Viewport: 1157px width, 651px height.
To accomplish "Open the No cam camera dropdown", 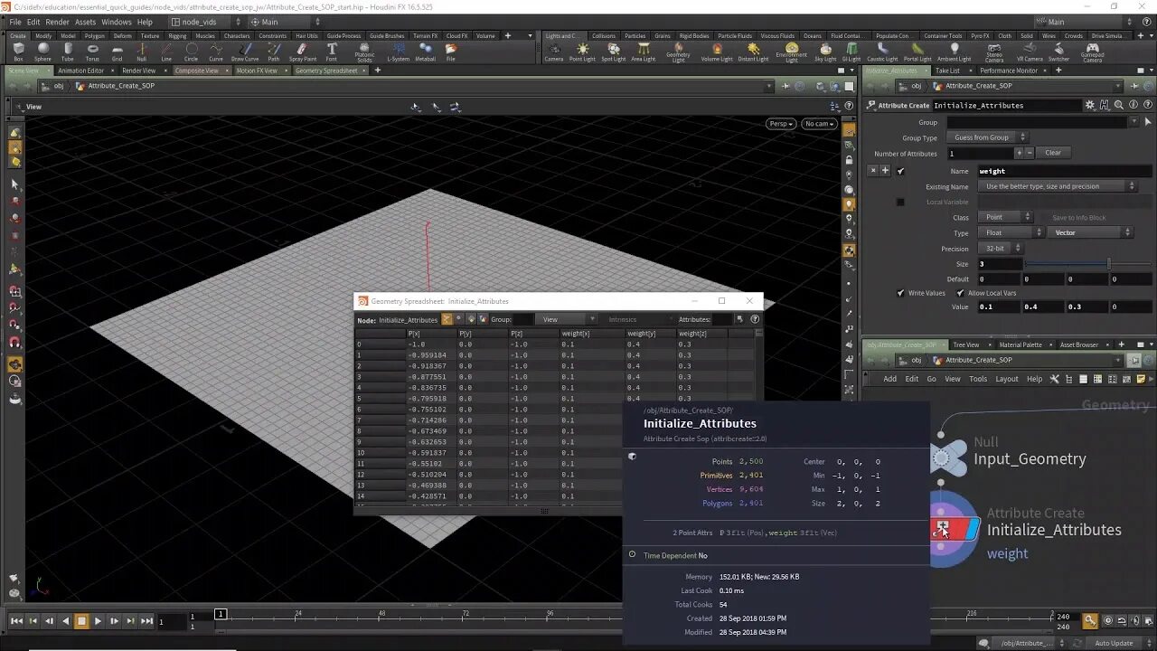I will (x=818, y=124).
